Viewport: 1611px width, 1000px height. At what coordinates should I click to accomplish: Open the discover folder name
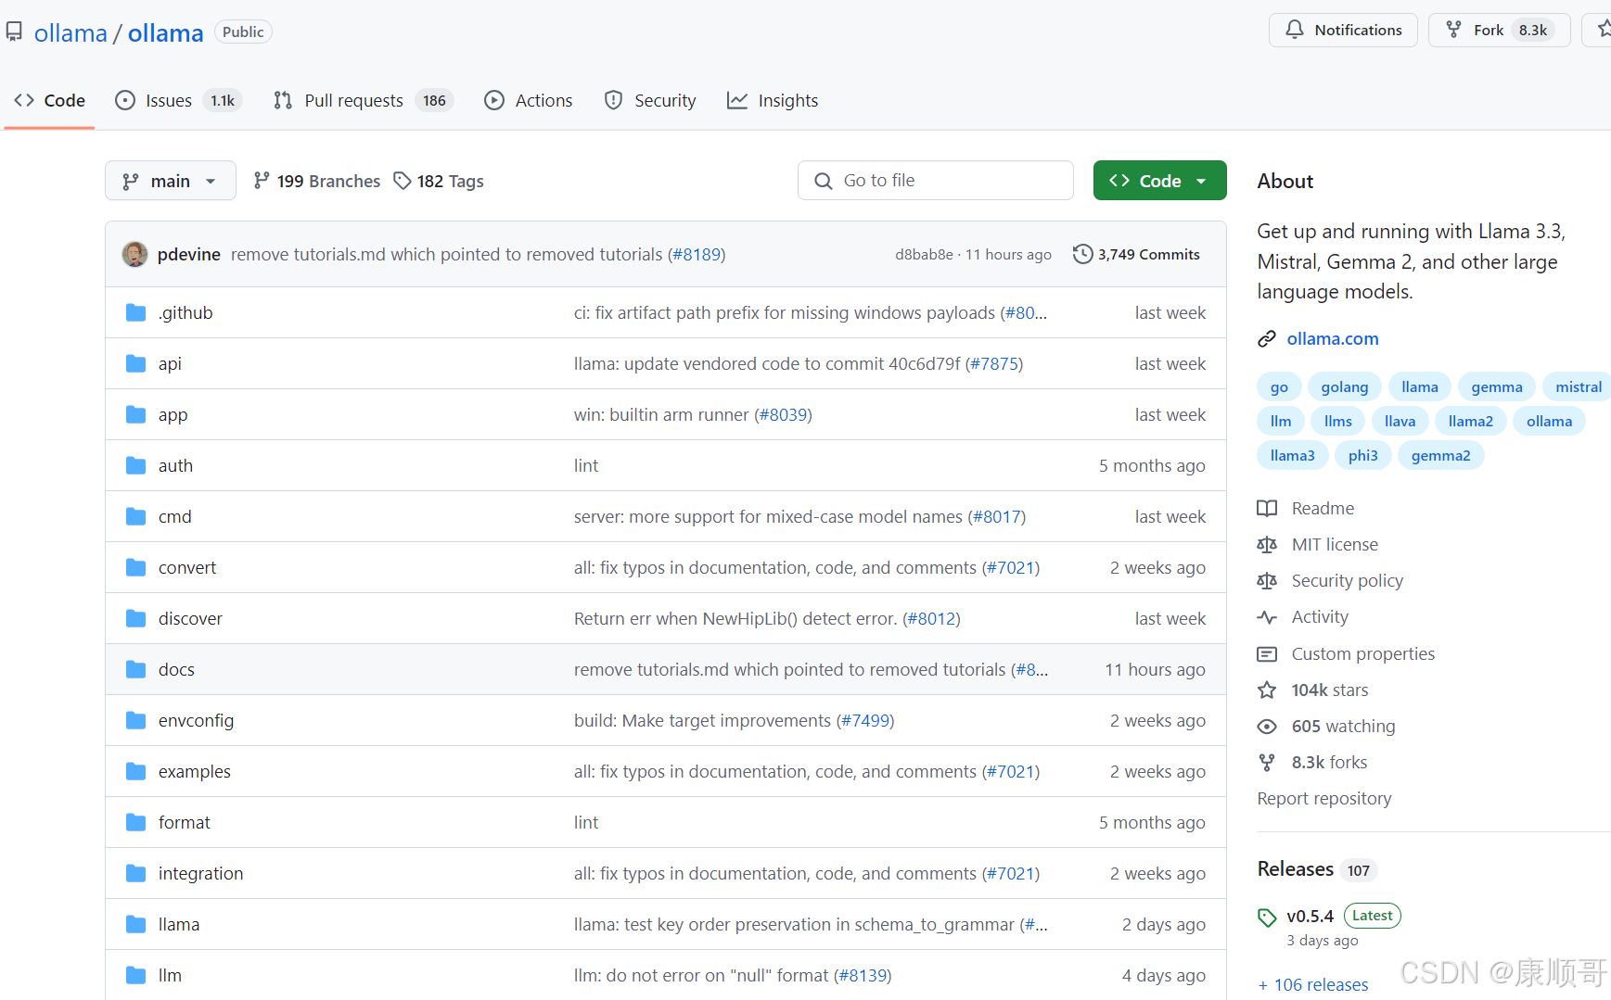pyautogui.click(x=190, y=618)
